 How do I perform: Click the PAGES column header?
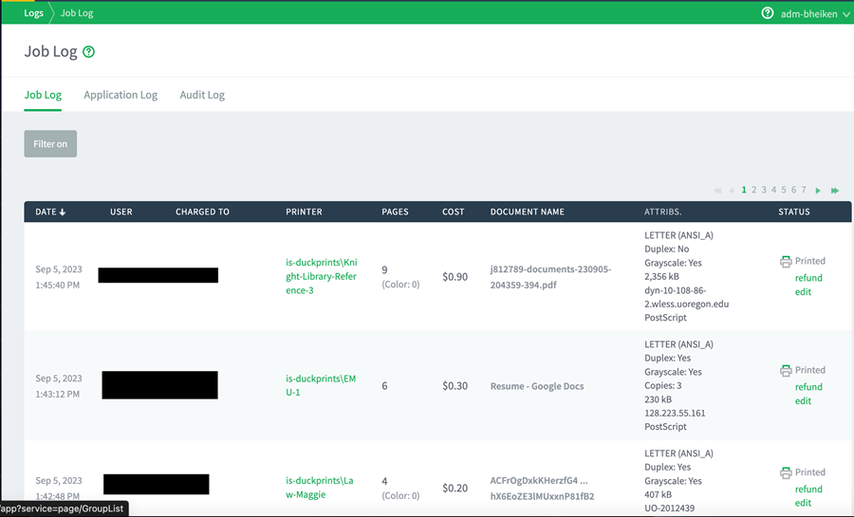coord(395,212)
